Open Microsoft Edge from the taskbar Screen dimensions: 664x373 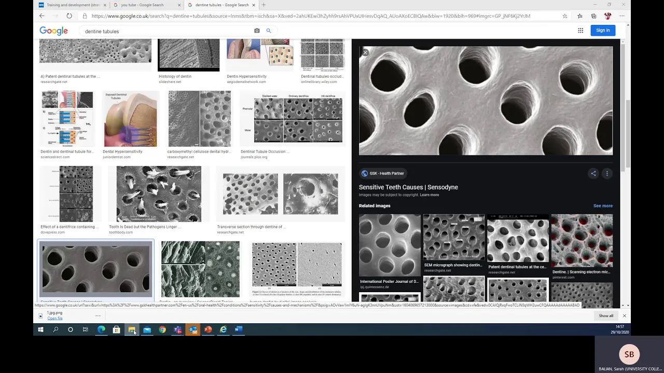(x=101, y=329)
